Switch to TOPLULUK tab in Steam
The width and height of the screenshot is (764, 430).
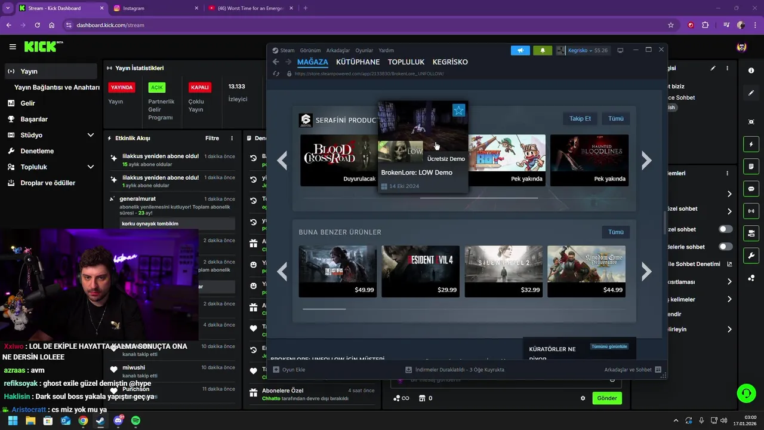406,62
